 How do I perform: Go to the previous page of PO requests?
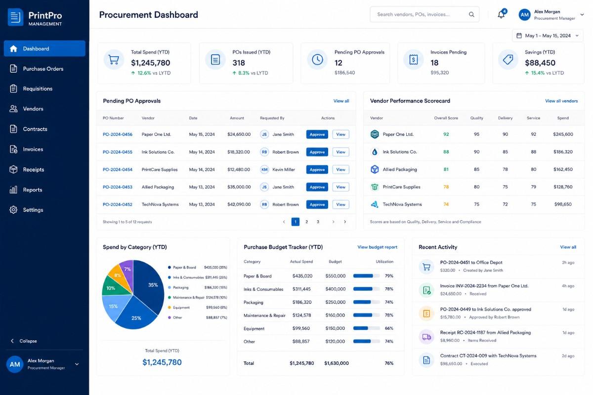tap(284, 222)
